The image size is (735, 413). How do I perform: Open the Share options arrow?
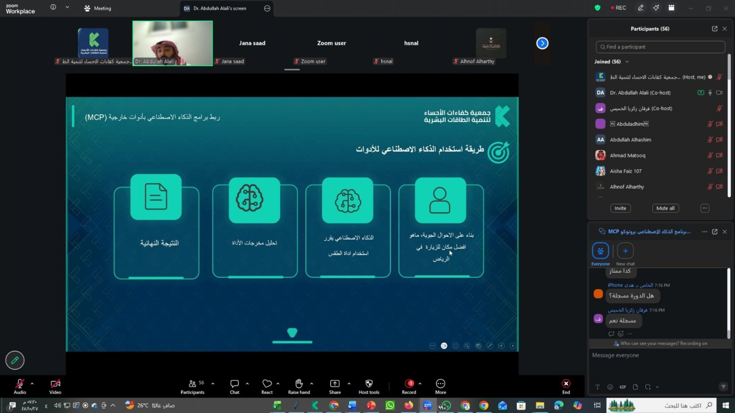[349, 383]
